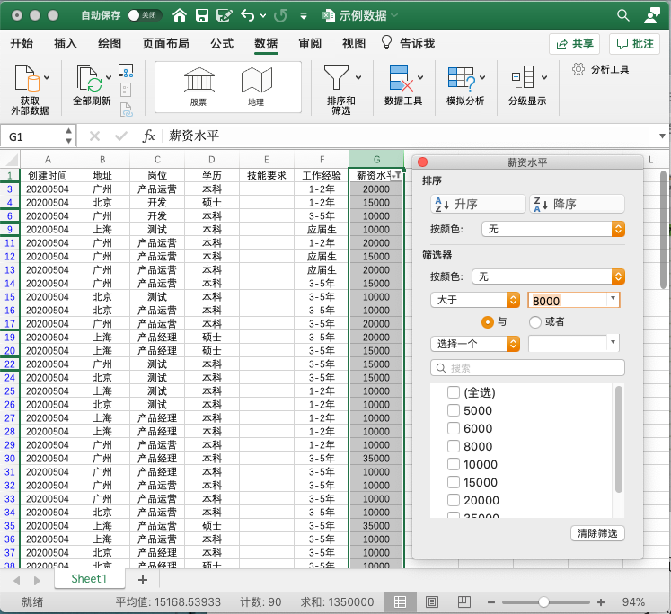
Task: Click the zoom slider handle in status bar
Action: [543, 601]
